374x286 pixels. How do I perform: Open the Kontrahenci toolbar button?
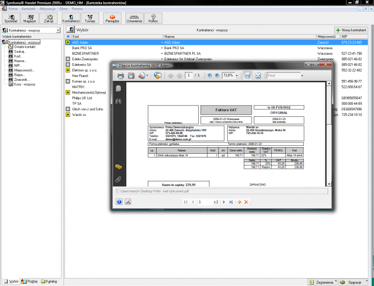tap(71, 18)
